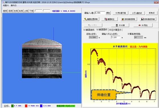This screenshot has width=159, height=108.
Task: Click the 基圆修正 correction icon
Action: tap(106, 19)
